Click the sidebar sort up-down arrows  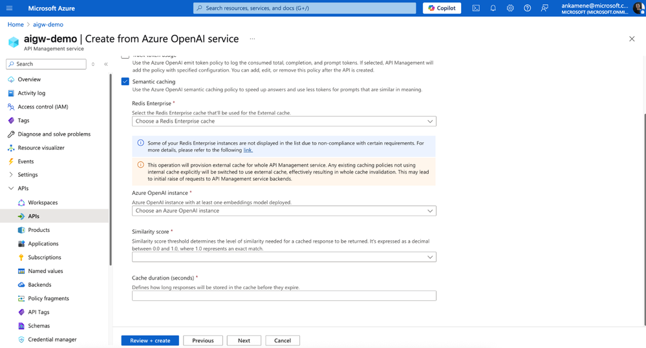[93, 64]
